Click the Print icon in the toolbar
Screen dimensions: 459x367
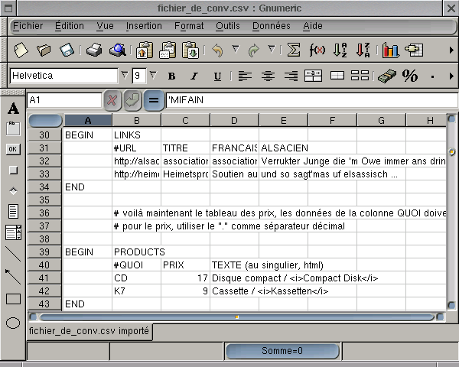(93, 50)
